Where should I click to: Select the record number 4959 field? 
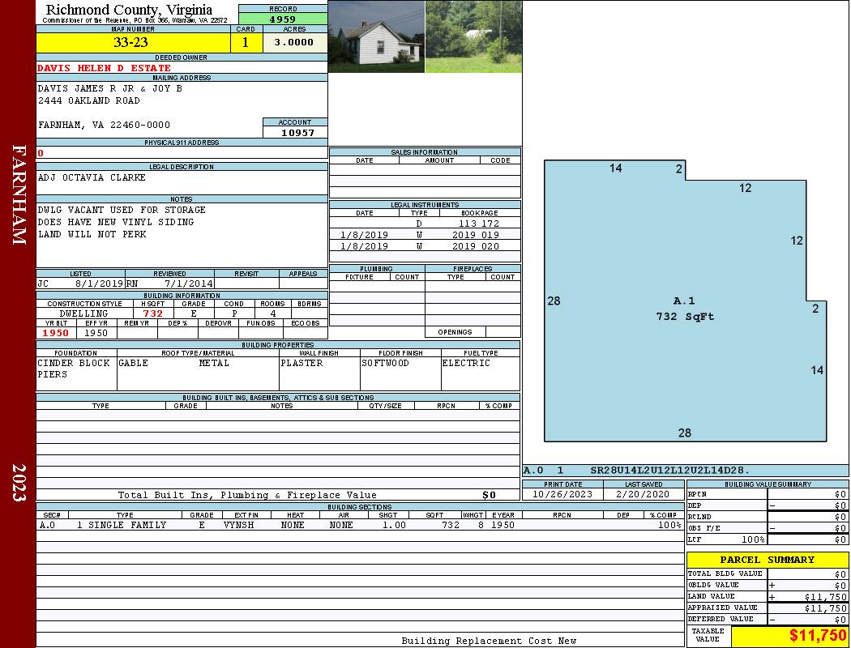click(283, 19)
